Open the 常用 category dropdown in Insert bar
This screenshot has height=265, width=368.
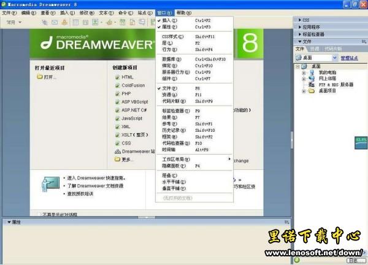(14, 22)
